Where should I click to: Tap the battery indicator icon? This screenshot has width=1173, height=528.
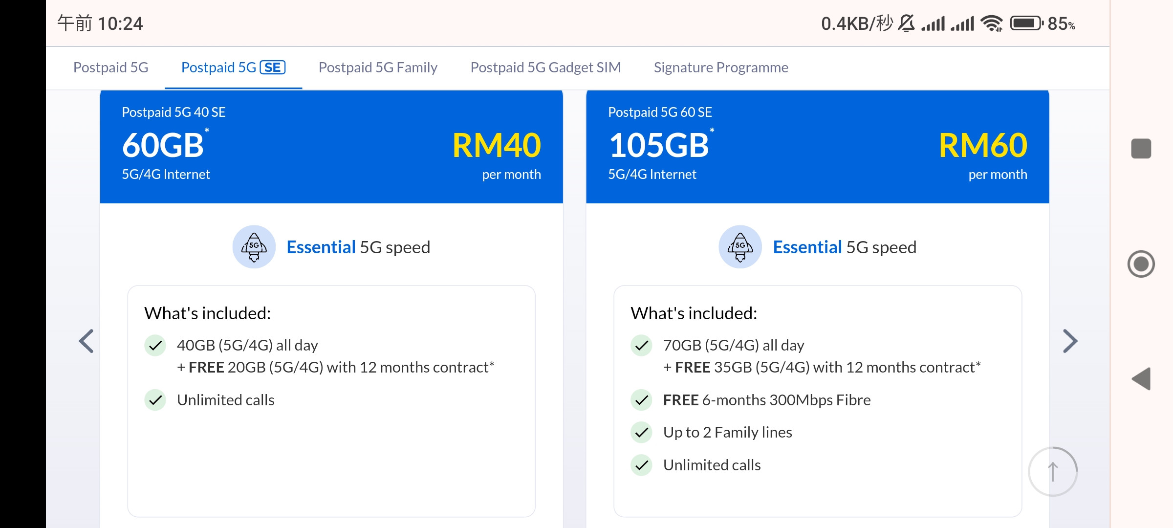pyautogui.click(x=1027, y=23)
